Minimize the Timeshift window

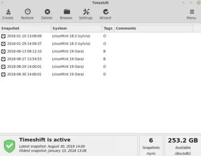click(x=183, y=3)
